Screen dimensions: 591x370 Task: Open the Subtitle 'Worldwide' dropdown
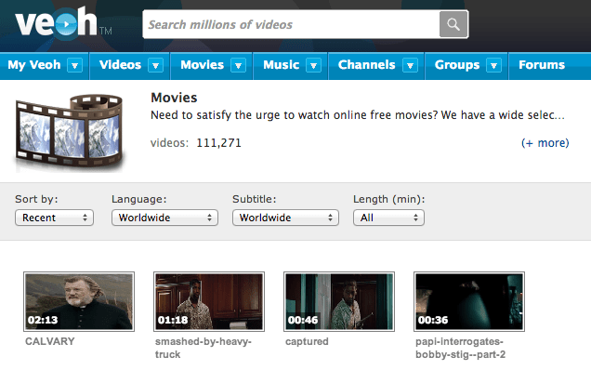coord(285,218)
